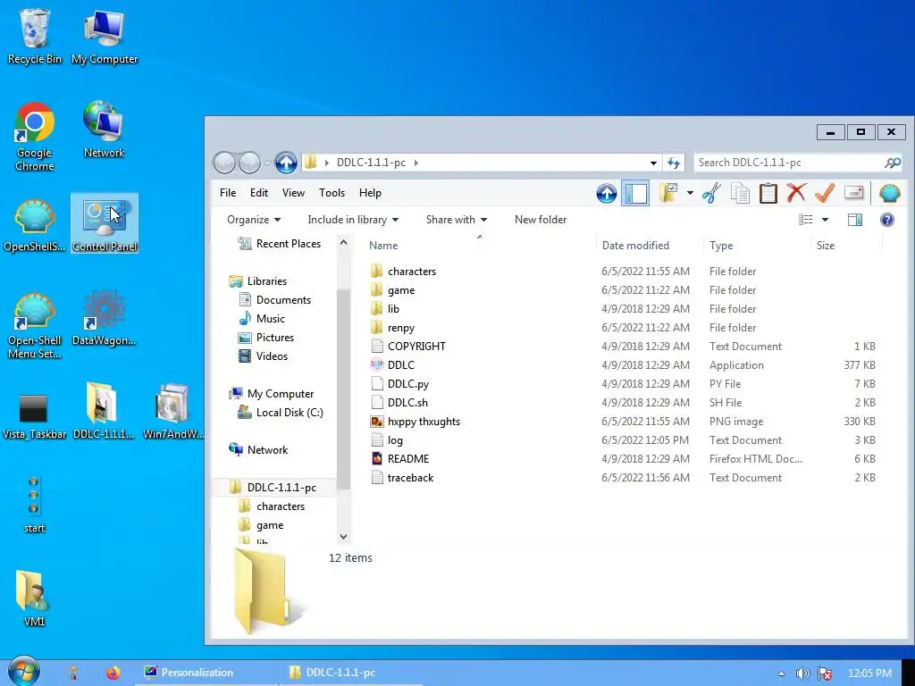
Task: Click navigation pane scroll up arrow
Action: tap(344, 242)
